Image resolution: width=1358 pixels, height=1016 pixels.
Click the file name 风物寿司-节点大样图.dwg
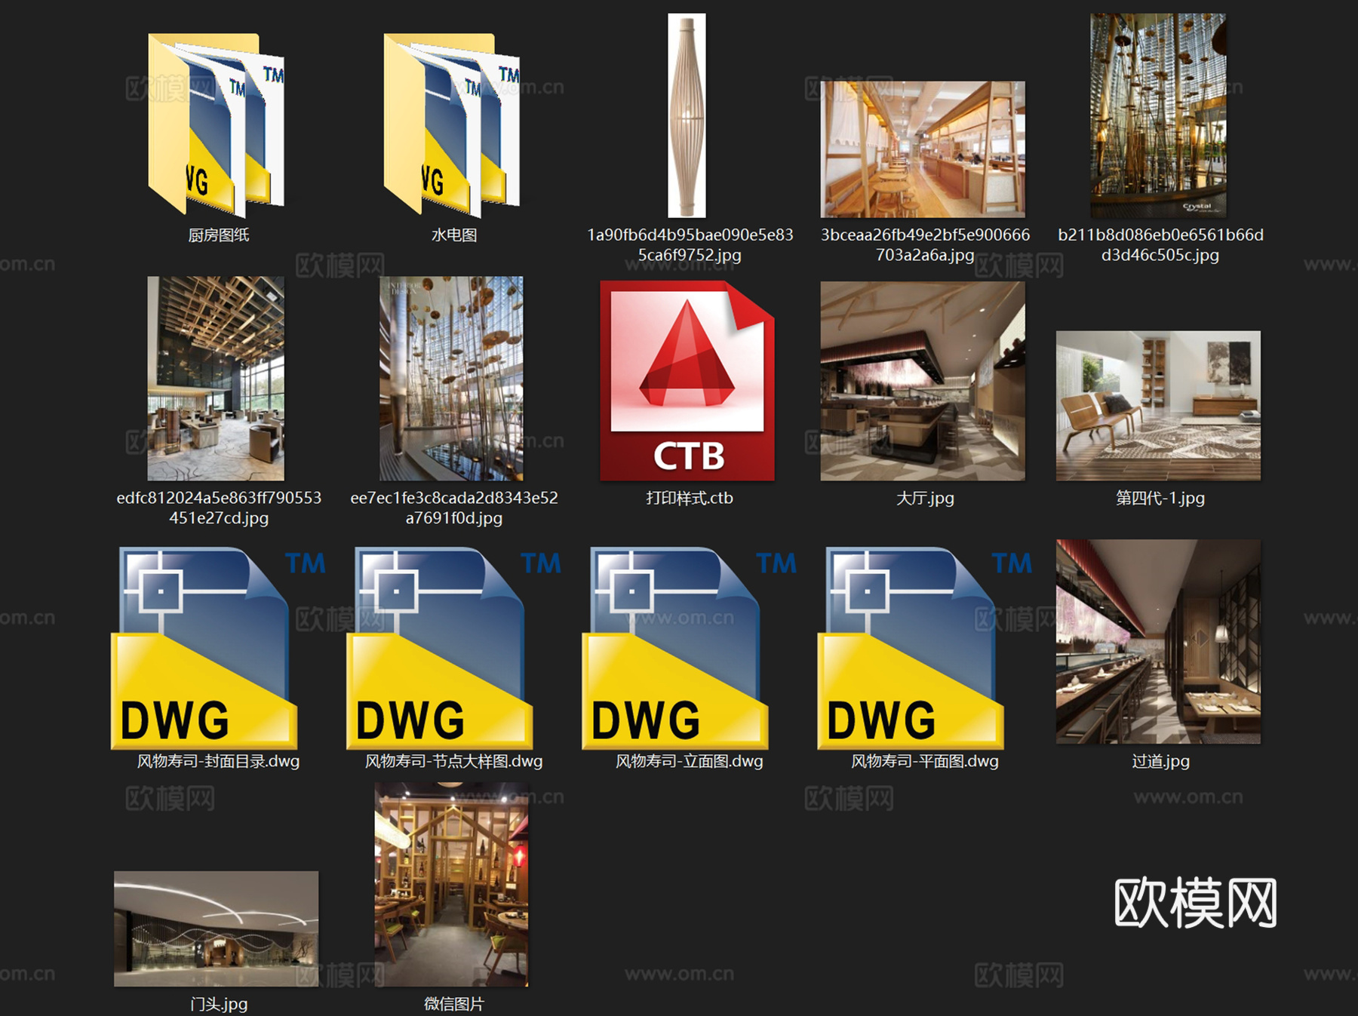[454, 761]
